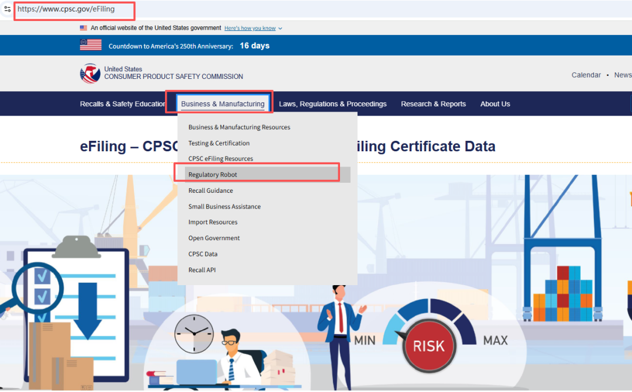Open the Recalls & Safety Education menu
Viewport: 632px width, 392px height.
tap(123, 104)
